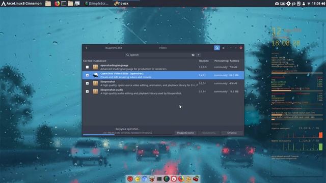The width and height of the screenshot is (326, 183).
Task: Cancel the download with the Отмена button
Action: (x=232, y=133)
